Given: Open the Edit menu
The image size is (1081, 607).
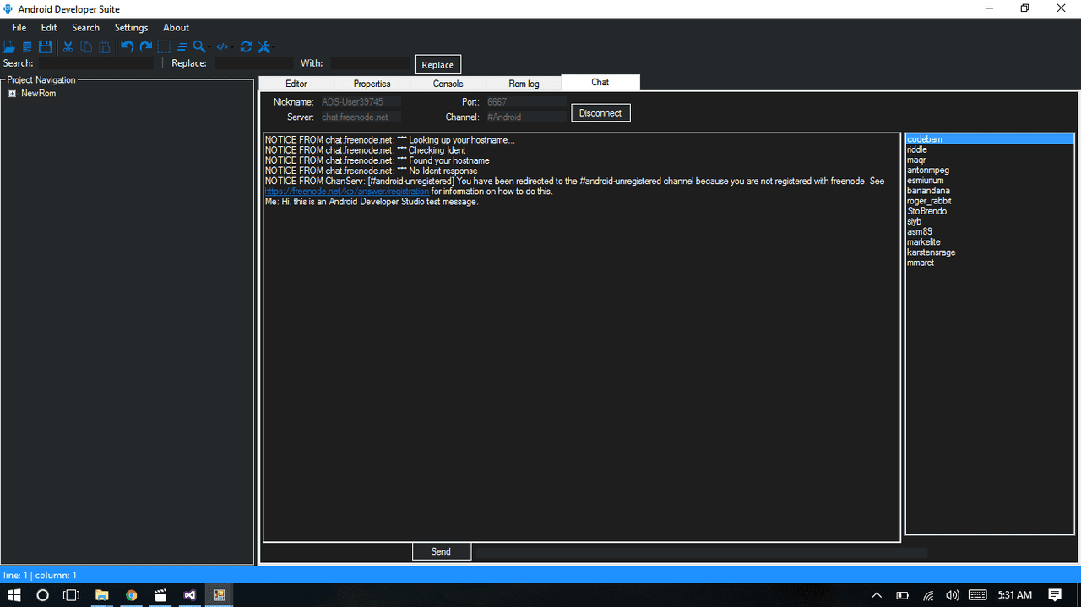Looking at the screenshot, I should 49,28.
